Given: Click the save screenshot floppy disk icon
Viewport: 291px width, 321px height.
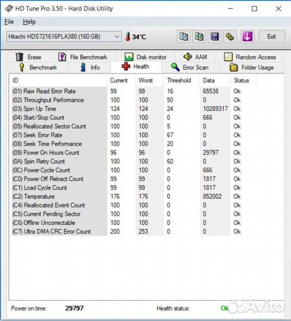Looking at the screenshot, I should pyautogui.click(x=214, y=37).
